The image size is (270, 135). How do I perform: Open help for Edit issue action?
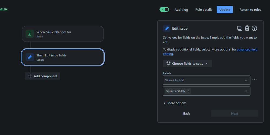[x=254, y=28]
